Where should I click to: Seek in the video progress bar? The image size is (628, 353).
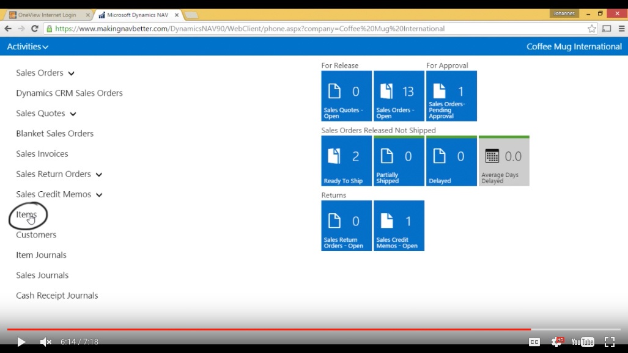point(314,329)
